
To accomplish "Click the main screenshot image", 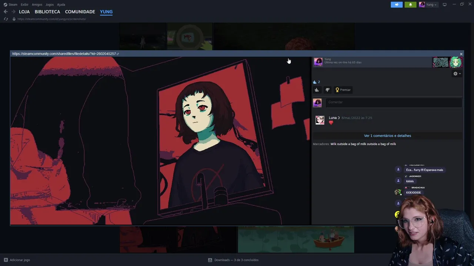I will [x=160, y=141].
